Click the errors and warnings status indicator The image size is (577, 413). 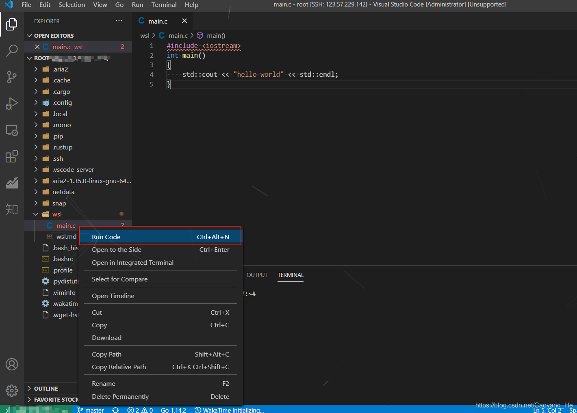(140, 409)
